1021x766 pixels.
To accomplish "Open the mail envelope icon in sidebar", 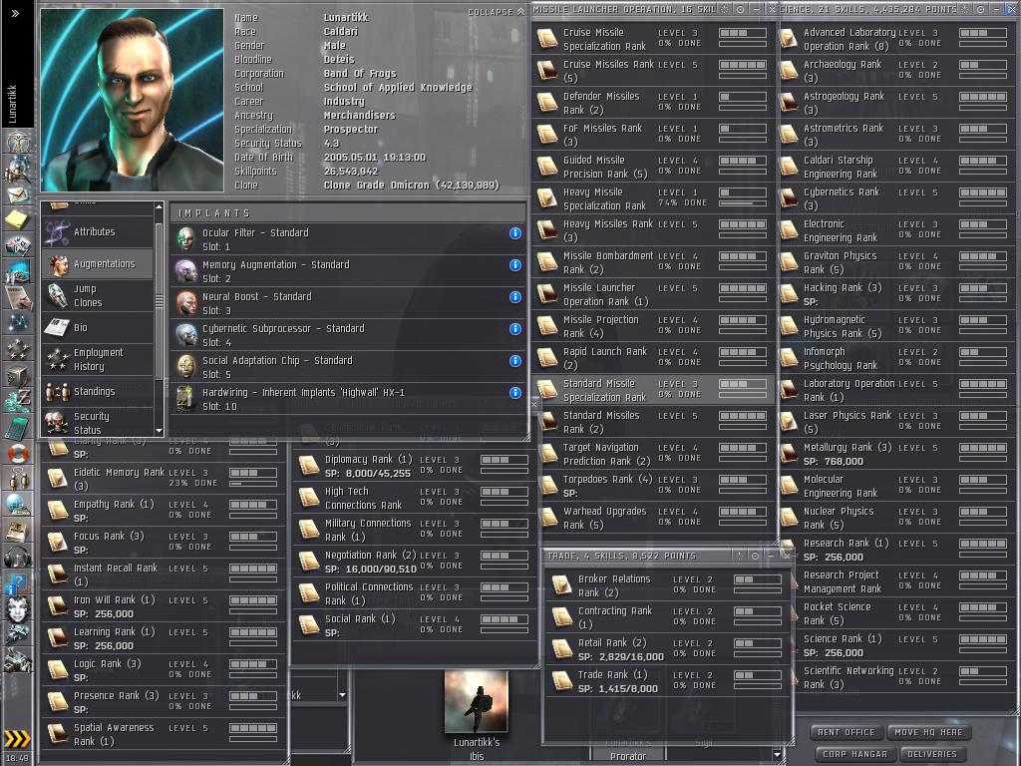I will (18, 194).
